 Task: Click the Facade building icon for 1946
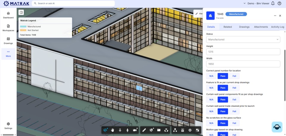coord(210,16)
